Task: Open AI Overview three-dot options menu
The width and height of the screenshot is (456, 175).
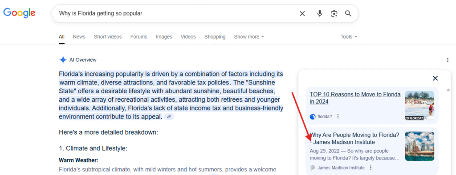Action: click(448, 60)
